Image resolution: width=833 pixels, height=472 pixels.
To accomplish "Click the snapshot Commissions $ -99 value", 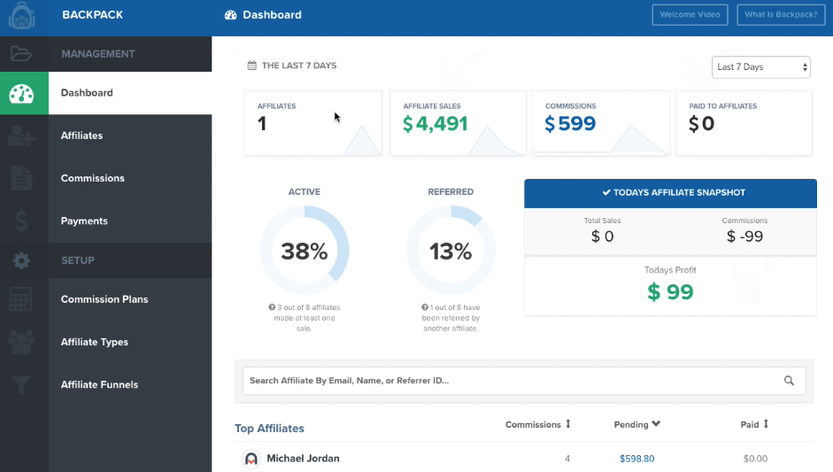I will click(744, 236).
